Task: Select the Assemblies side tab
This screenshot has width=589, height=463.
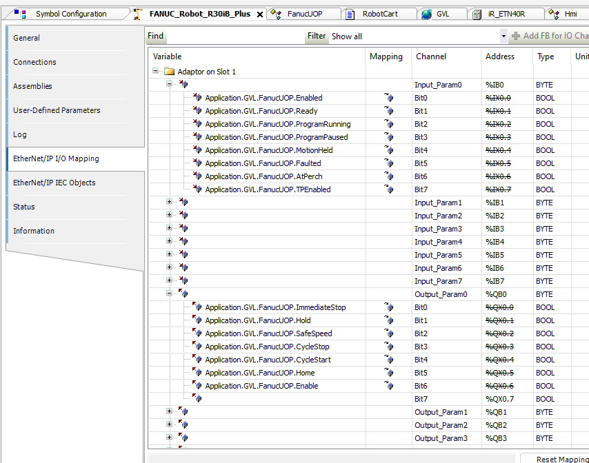Action: (32, 86)
